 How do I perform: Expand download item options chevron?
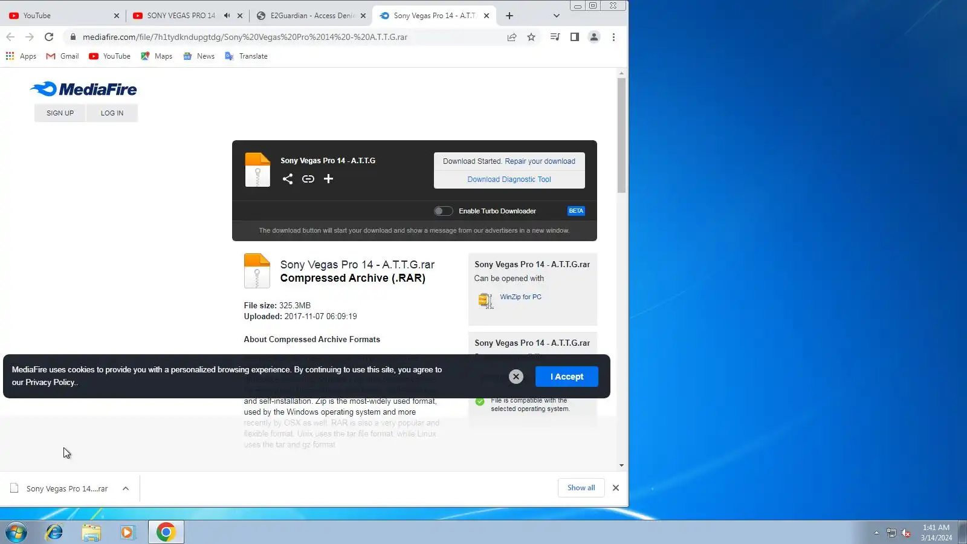coord(126,488)
